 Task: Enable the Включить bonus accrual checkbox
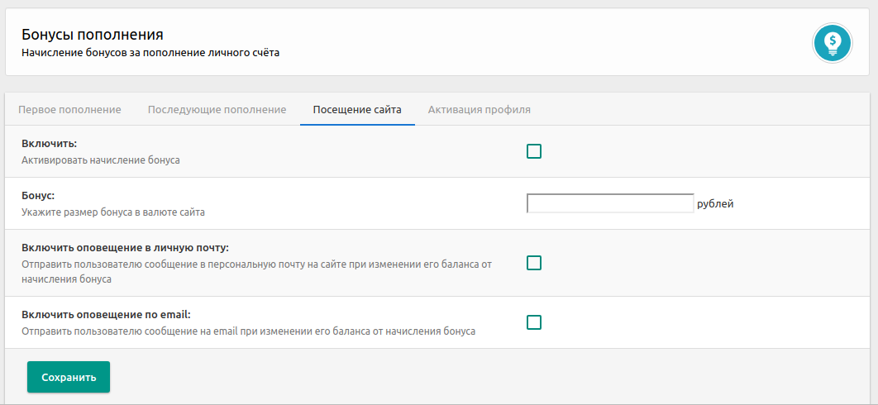click(534, 151)
